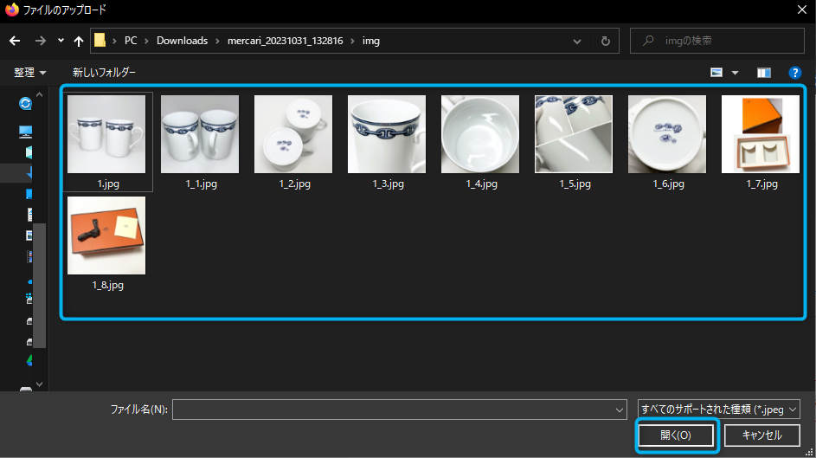Select the 1_2.jpg thumbnail

click(293, 133)
